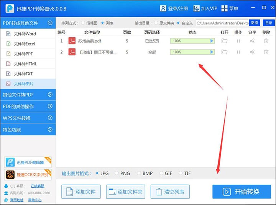Click the 页码选择 column header
This screenshot has height=205, width=276.
click(152, 32)
